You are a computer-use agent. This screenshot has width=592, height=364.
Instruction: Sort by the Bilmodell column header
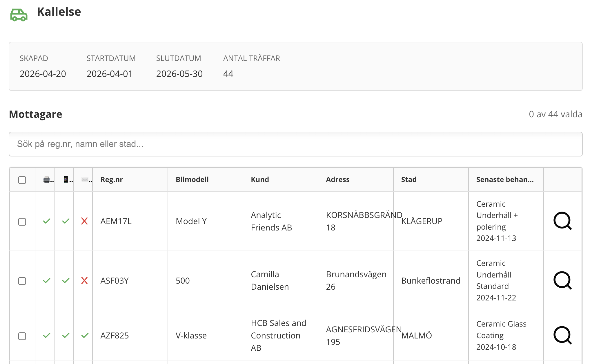[192, 180]
